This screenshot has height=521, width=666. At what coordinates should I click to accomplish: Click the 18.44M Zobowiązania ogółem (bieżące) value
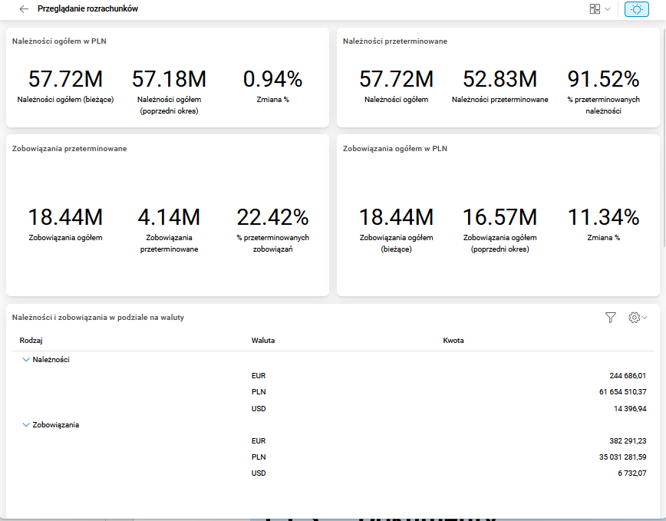click(x=396, y=217)
